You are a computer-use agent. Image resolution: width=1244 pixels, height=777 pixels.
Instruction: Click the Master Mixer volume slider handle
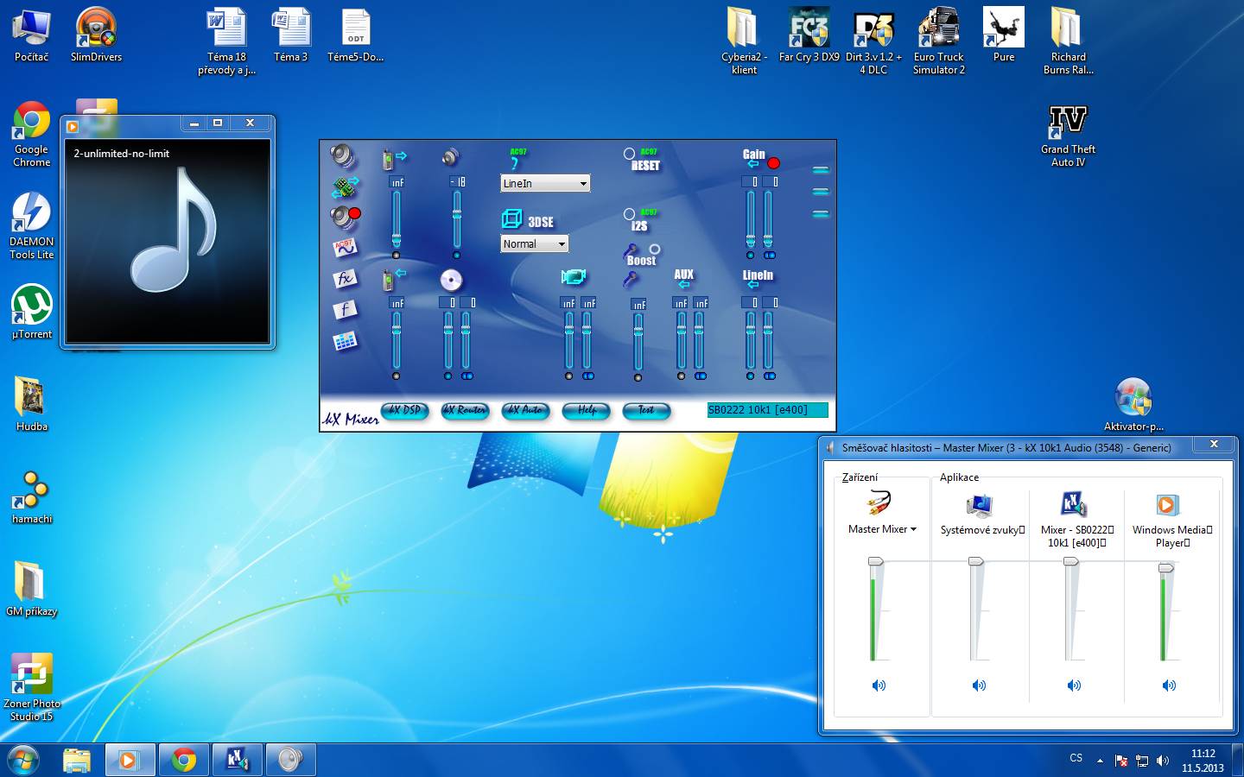pos(876,561)
